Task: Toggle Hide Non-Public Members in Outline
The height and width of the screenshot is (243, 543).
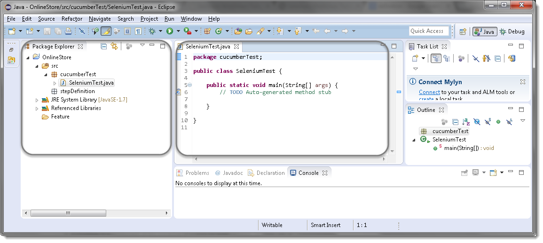Action: [498, 122]
